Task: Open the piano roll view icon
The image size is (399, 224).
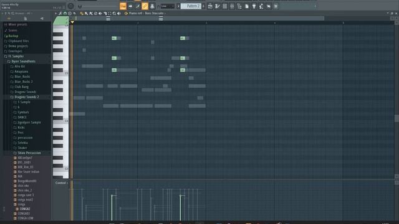Action: [x=218, y=6]
